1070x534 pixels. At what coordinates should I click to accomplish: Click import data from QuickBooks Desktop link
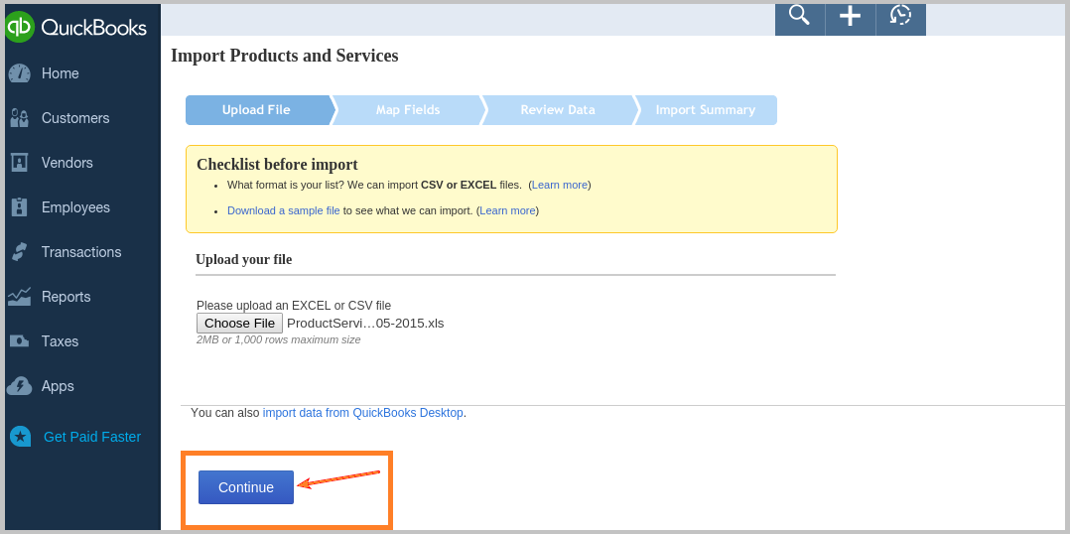tap(363, 413)
